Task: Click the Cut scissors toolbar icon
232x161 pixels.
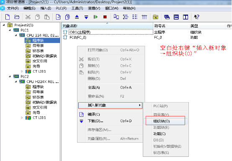Action: point(28,17)
